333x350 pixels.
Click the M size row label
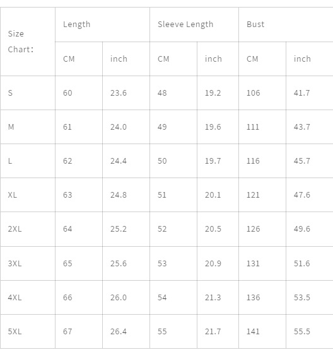[28, 127]
